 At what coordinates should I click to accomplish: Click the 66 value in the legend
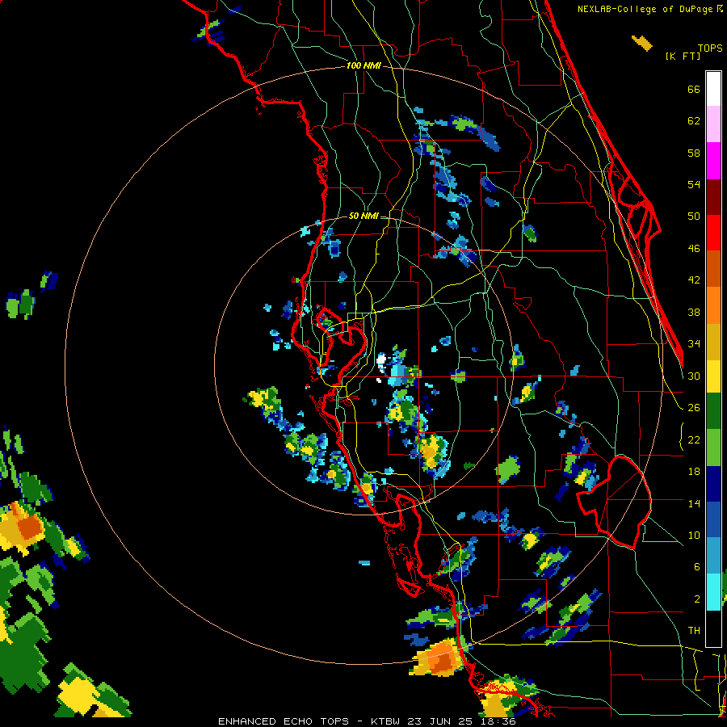click(x=694, y=89)
